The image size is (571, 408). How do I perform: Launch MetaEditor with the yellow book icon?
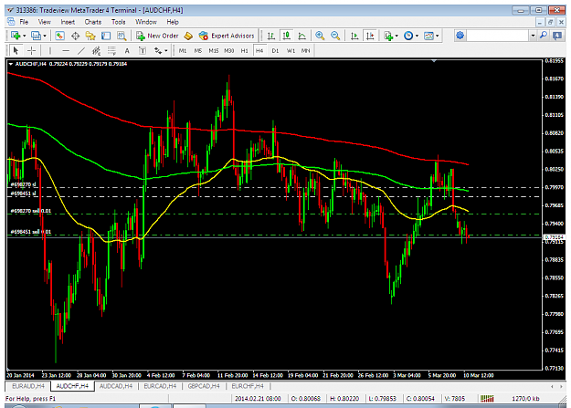pyautogui.click(x=188, y=36)
